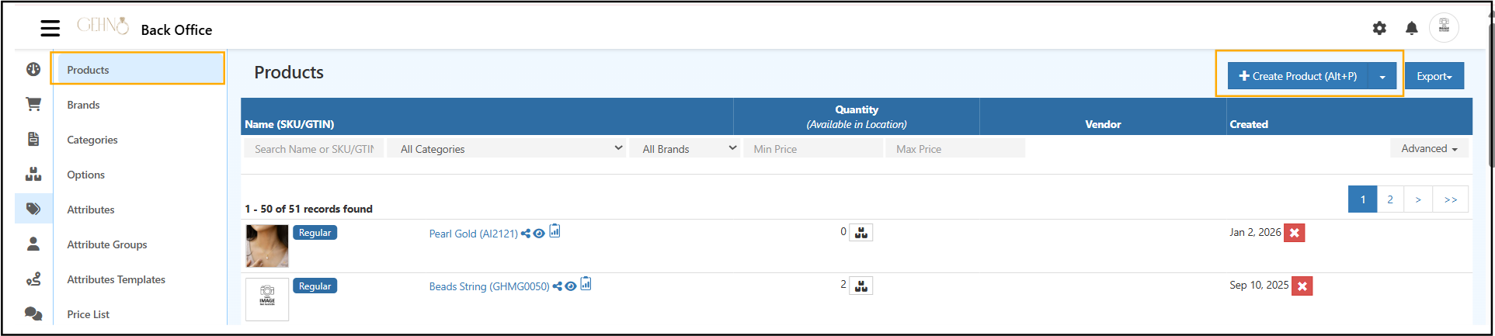Click stock locations icon for Pearl Gold

coord(861,233)
